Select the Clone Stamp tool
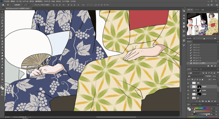 [2, 41]
